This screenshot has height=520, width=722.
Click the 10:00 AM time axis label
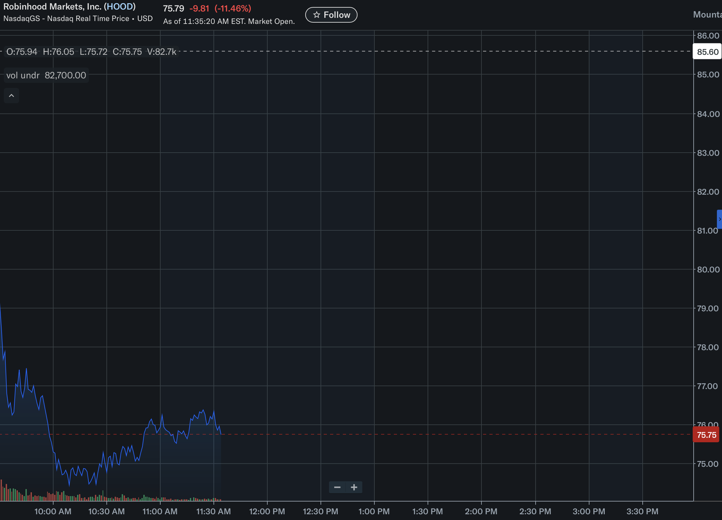(53, 511)
